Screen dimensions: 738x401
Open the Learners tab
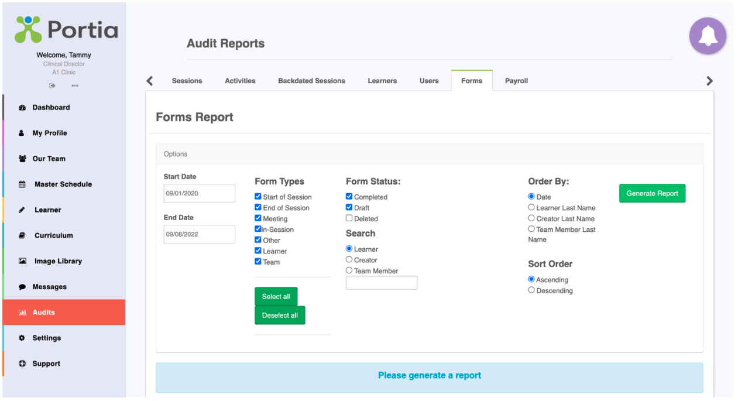383,81
